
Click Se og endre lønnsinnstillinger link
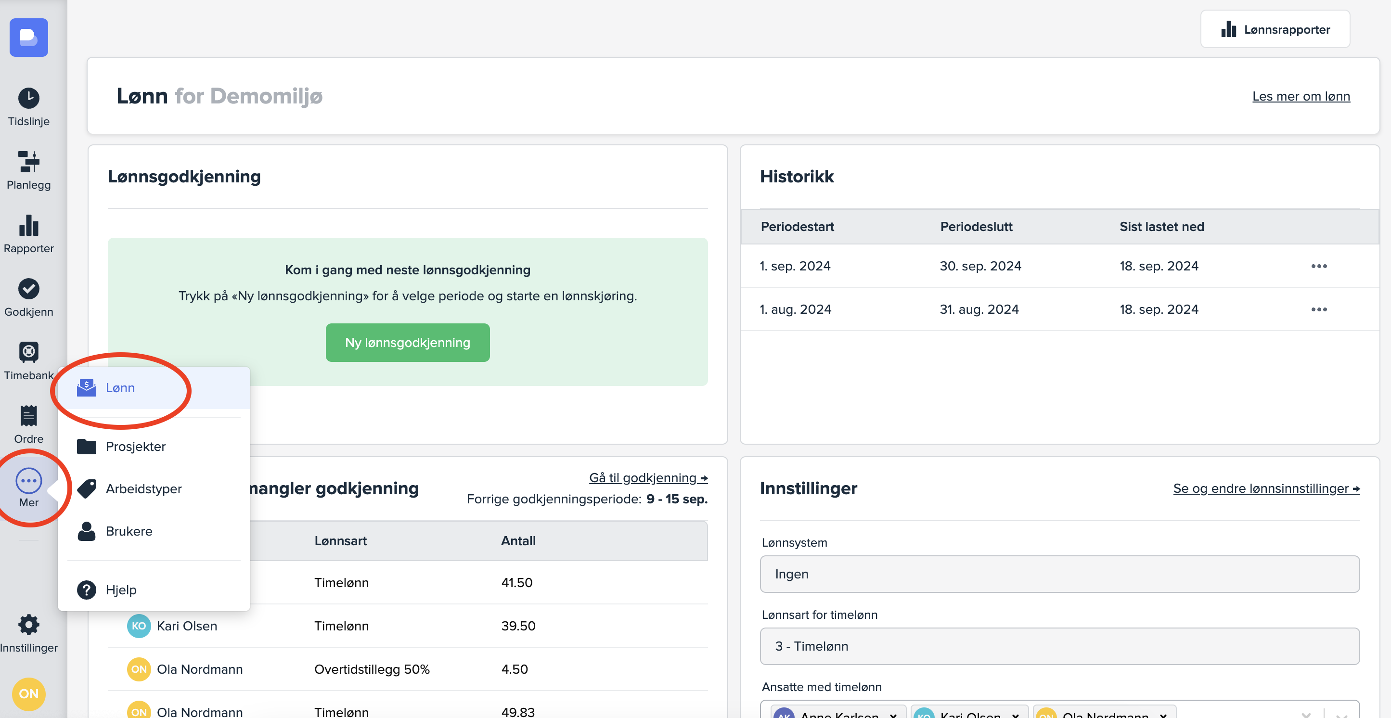1265,488
